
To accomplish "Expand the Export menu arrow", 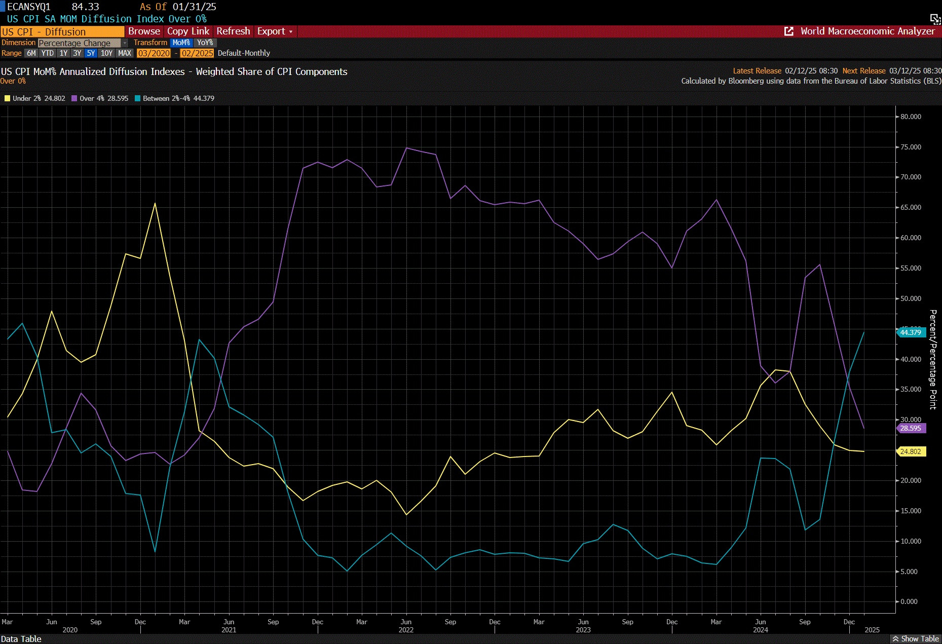I will (291, 32).
